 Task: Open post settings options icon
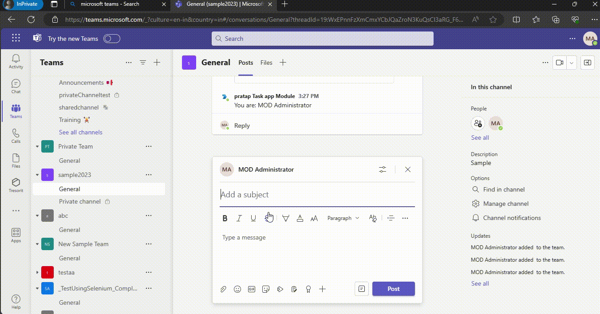click(x=383, y=169)
